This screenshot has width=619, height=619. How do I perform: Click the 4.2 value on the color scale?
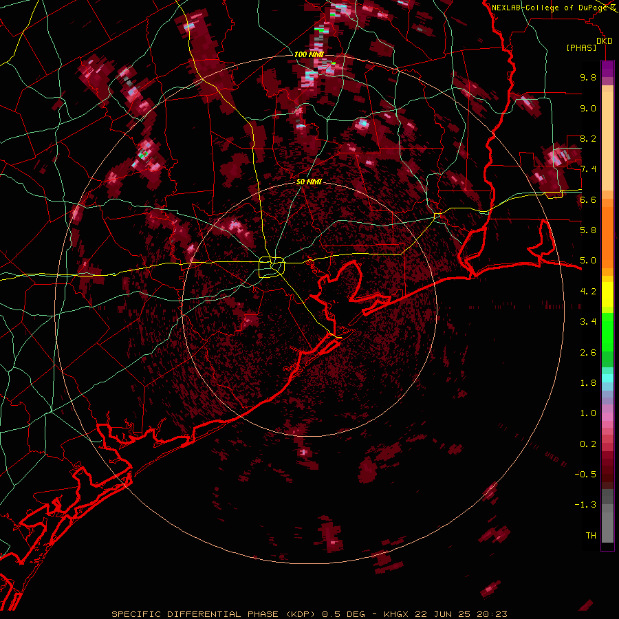click(588, 292)
